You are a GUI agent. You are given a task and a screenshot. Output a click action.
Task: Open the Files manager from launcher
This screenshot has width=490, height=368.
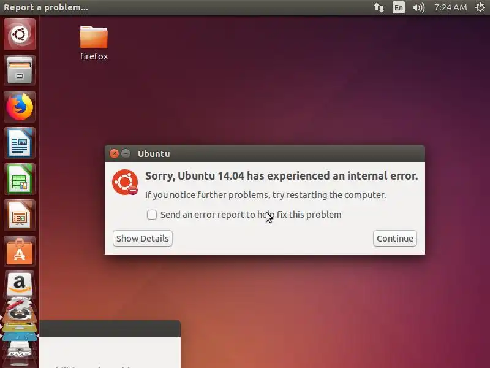tap(20, 71)
